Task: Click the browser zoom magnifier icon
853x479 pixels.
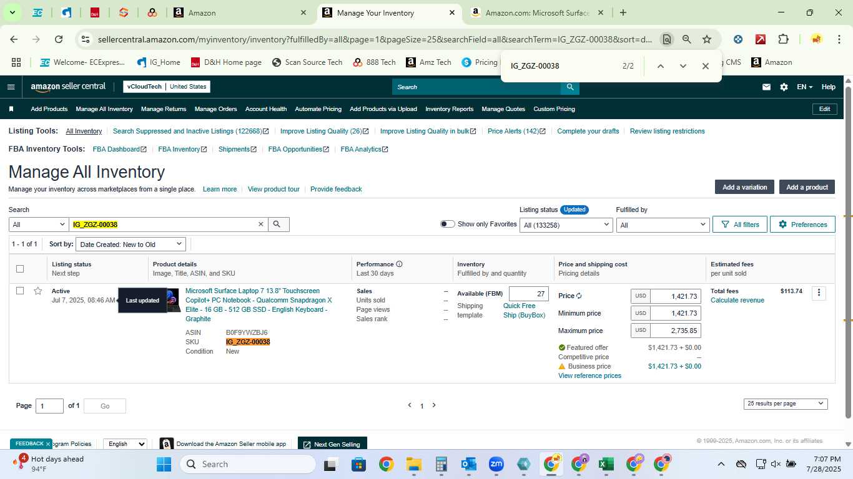Action: pos(687,39)
